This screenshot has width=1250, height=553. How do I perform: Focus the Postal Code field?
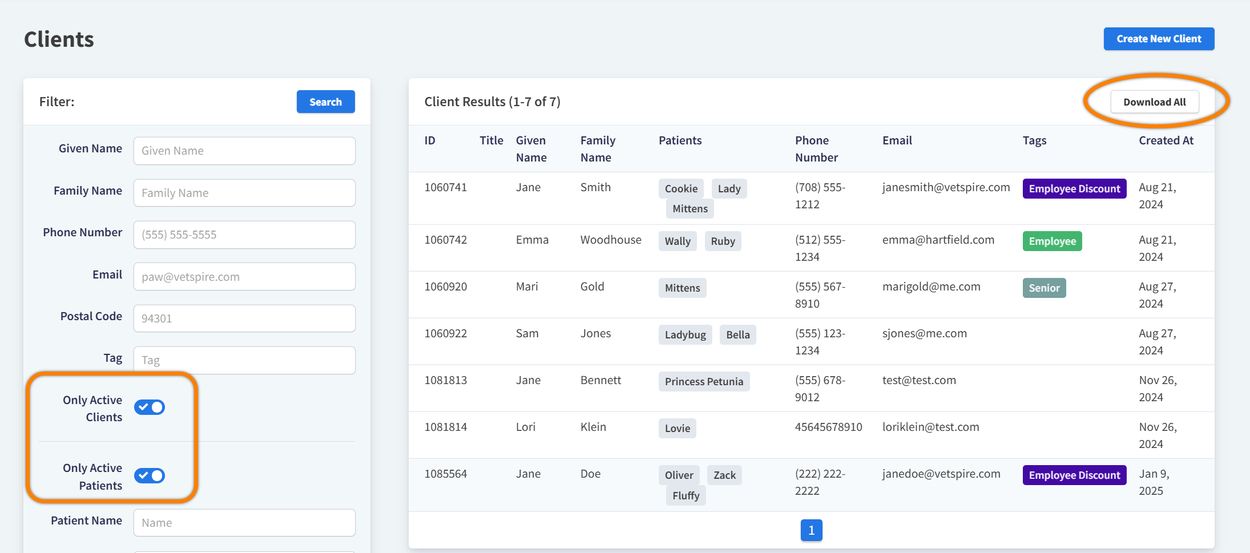click(x=244, y=318)
